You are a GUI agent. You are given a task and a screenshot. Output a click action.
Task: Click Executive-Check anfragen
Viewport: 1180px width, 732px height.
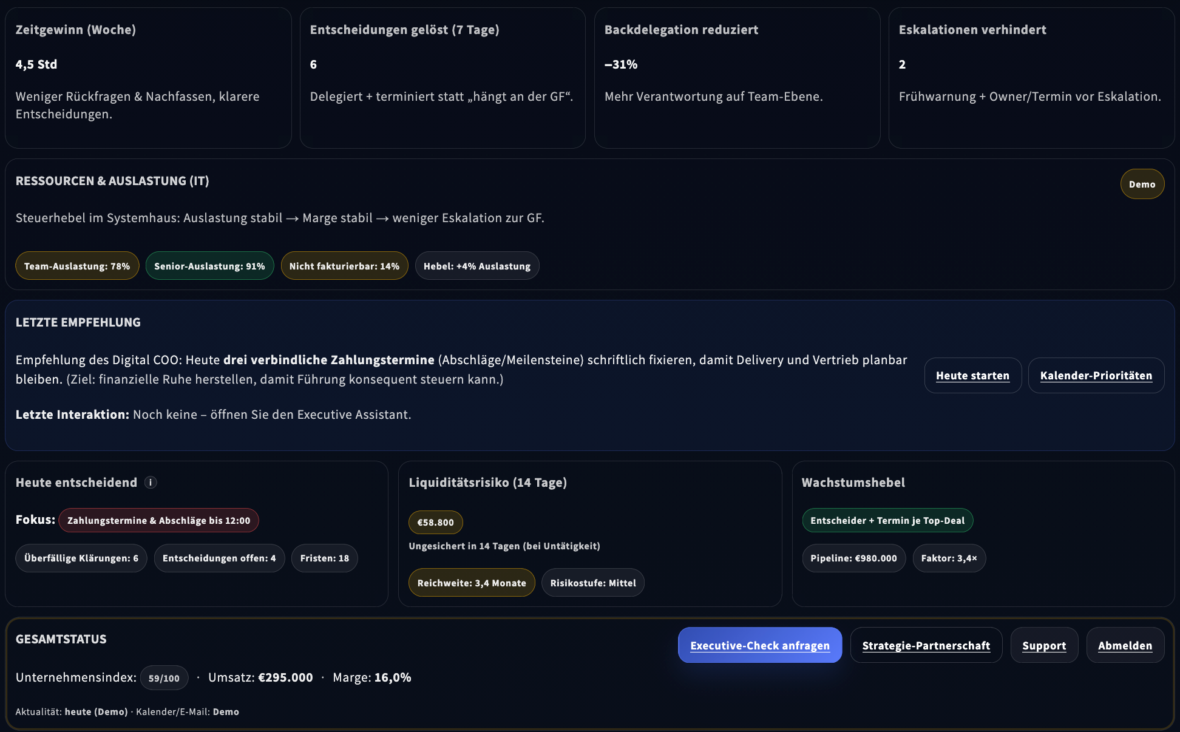point(760,645)
